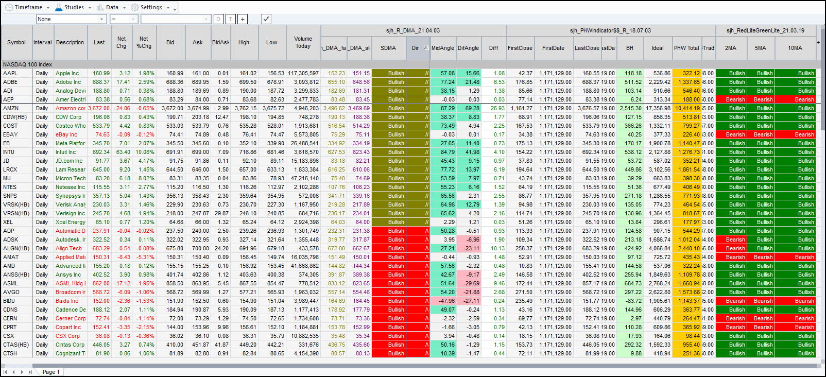Open the Settings menu
The height and width of the screenshot is (377, 826).
(150, 7)
